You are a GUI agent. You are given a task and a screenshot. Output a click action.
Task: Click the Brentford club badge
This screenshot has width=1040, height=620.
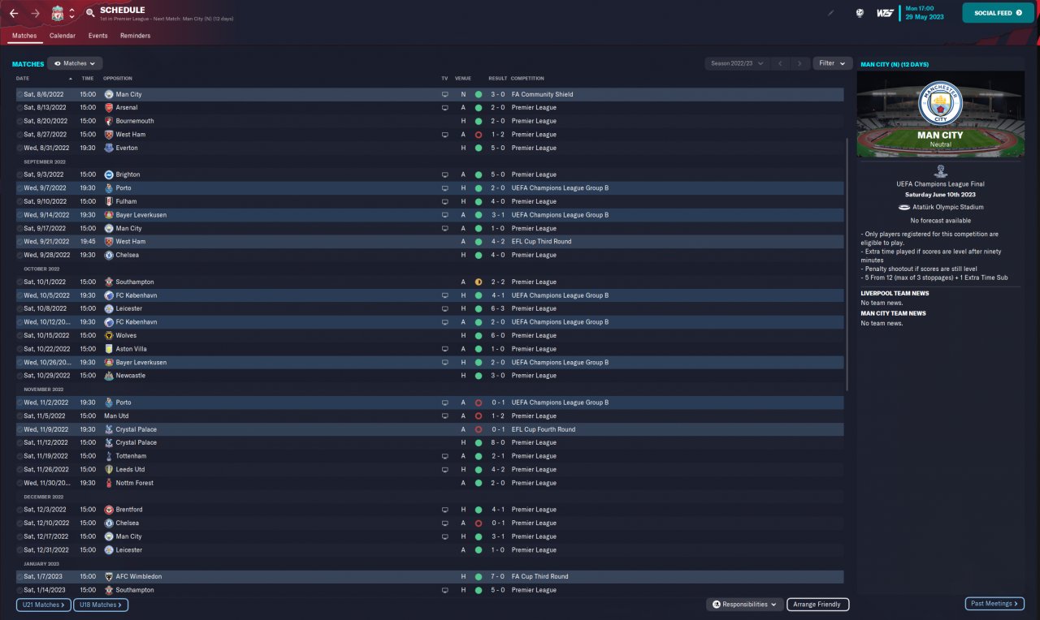click(x=109, y=510)
